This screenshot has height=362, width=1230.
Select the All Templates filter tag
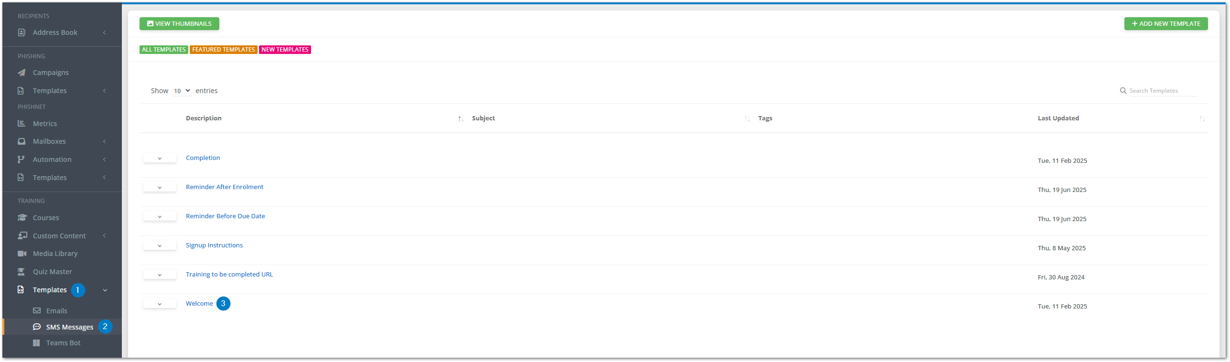(x=163, y=50)
